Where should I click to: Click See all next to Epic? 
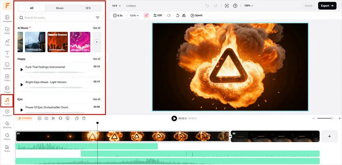tap(97, 99)
